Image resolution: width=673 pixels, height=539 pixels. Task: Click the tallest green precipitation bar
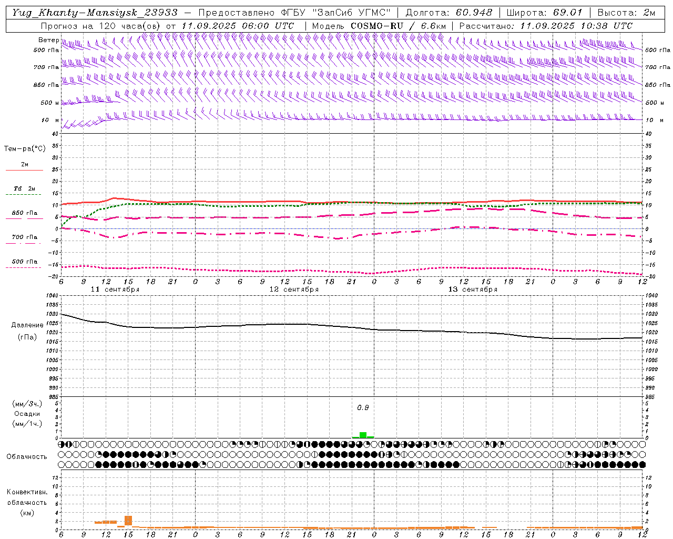click(x=363, y=435)
